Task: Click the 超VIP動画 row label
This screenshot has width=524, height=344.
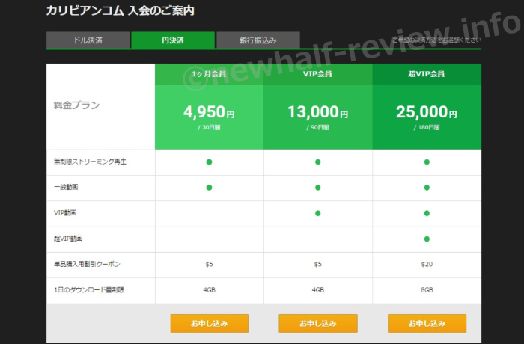Action: pyautogui.click(x=68, y=239)
